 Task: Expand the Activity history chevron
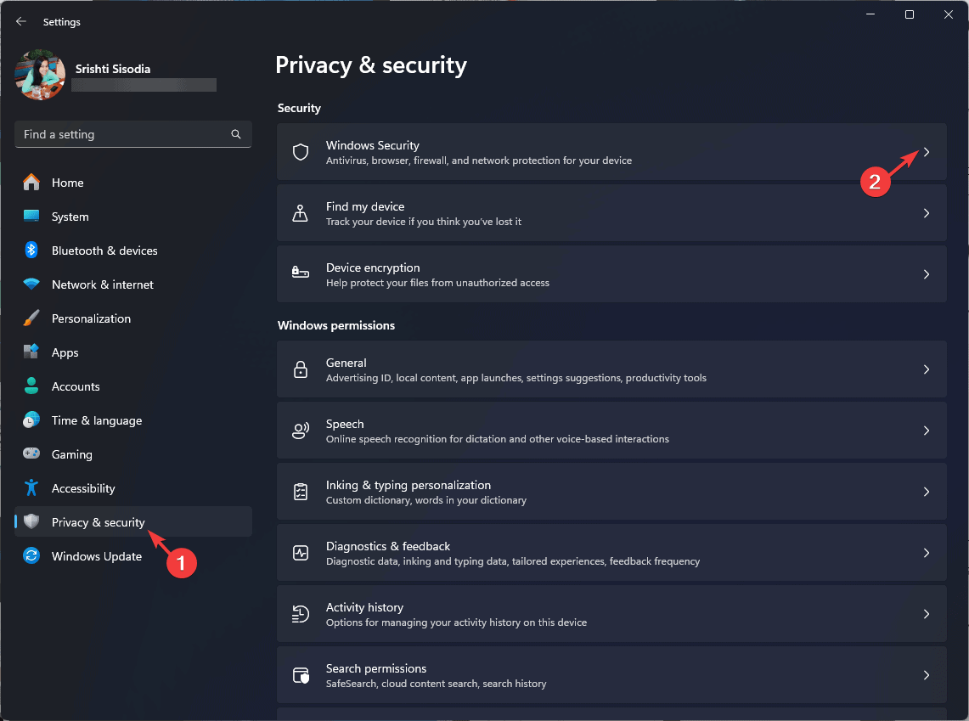click(927, 614)
